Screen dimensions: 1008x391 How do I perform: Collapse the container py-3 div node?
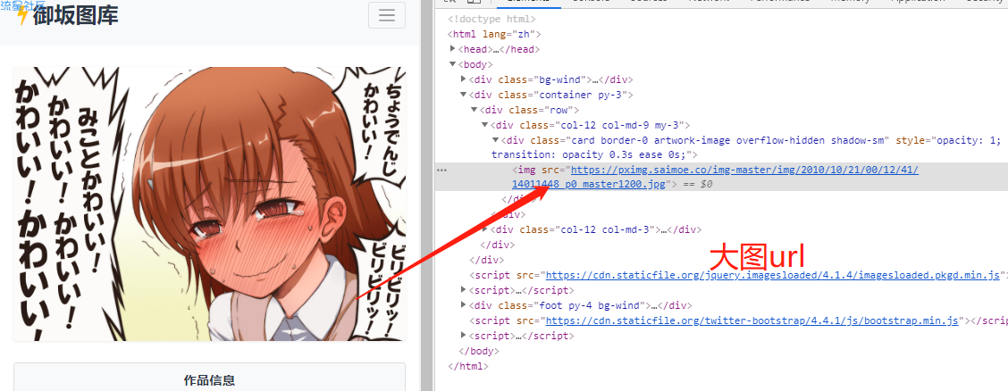click(x=464, y=95)
